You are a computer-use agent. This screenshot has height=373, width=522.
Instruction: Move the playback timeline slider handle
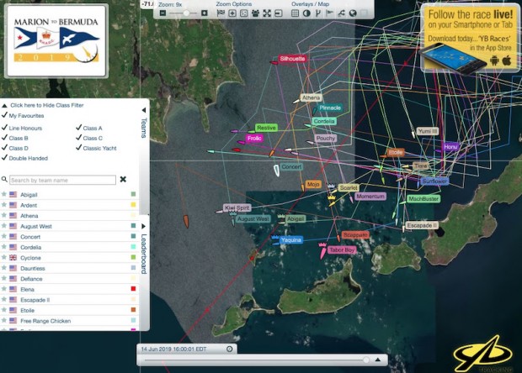366,360
